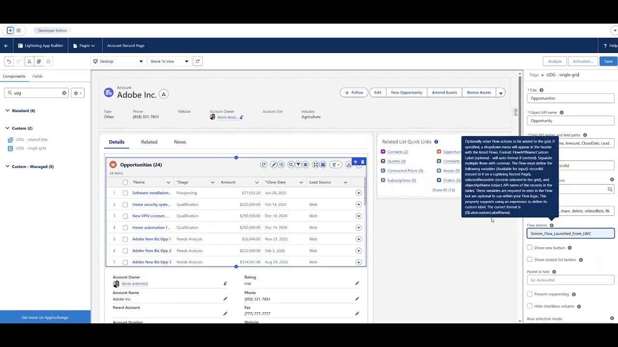Clear the component search text "udg"

pyautogui.click(x=64, y=93)
